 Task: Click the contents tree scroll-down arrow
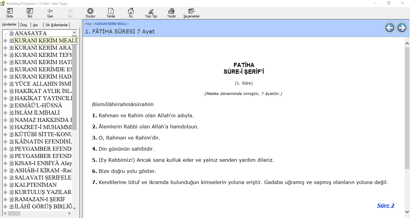pyautogui.click(x=75, y=207)
